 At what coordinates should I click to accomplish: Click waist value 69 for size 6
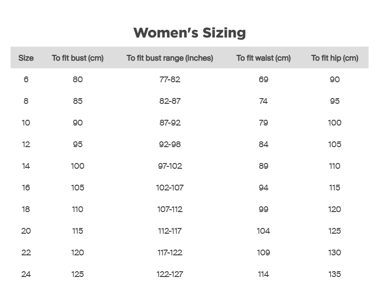(263, 79)
